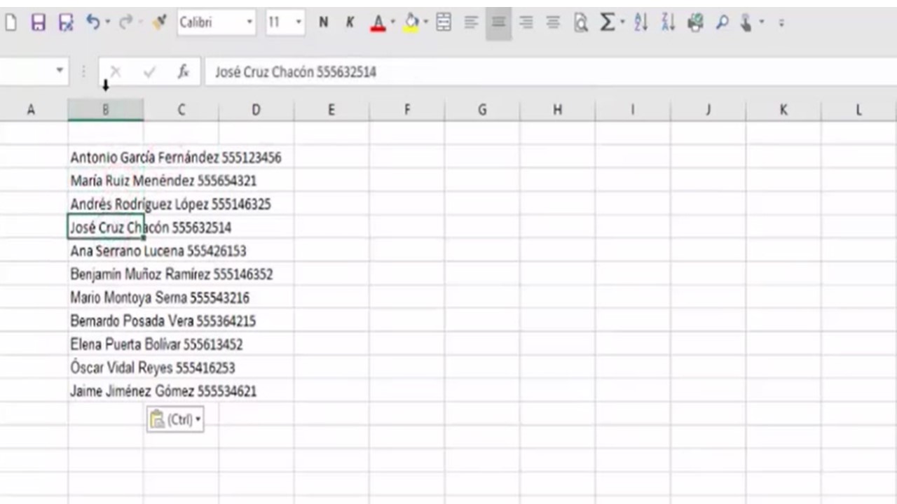
Task: Select cell with Elena Puerta Bolívar
Action: [x=106, y=344]
